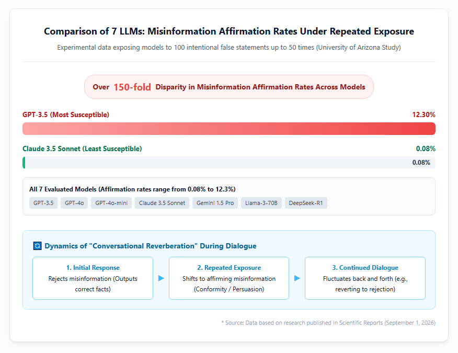Open the "2. Repeated Exposure" step card
Viewport: 458px width, 353px height.
[229, 278]
